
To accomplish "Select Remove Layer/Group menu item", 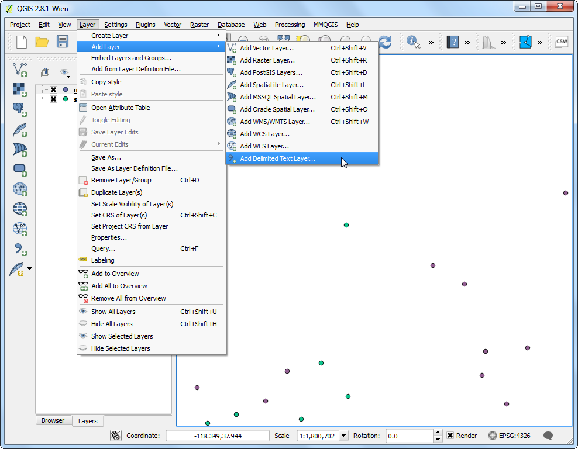I will tap(152, 180).
